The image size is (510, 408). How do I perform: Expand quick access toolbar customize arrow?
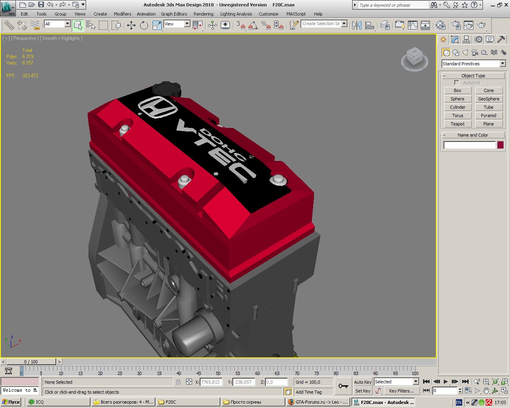[83, 5]
